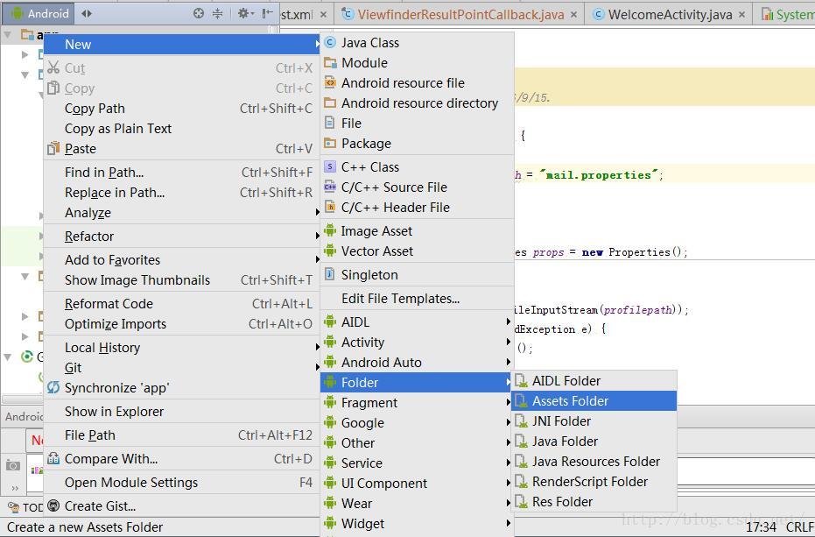Select Module in the New submenu
Screen dimensions: 815x537
[417, 63]
